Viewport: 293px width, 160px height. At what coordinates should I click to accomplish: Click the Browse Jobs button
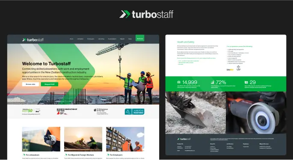pos(30,84)
